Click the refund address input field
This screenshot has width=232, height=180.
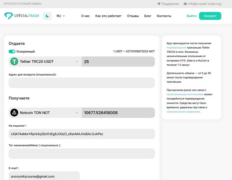[x=82, y=83]
